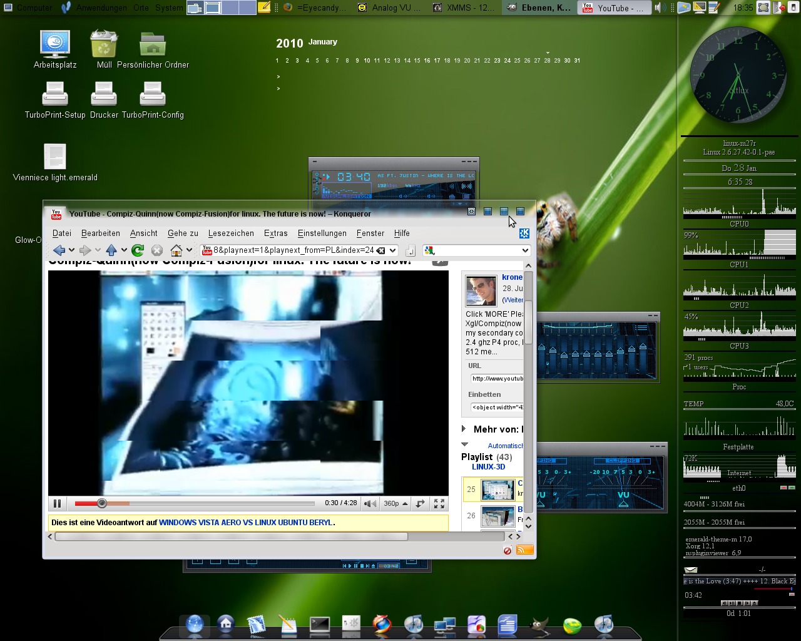801x641 pixels.
Task: Expand the 'Mehr von:' section triangle
Action: tap(464, 429)
